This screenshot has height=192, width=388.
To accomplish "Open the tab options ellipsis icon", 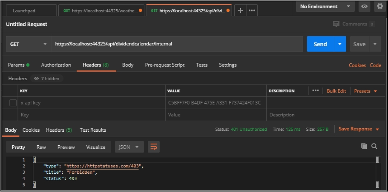I will pyautogui.click(x=252, y=10).
